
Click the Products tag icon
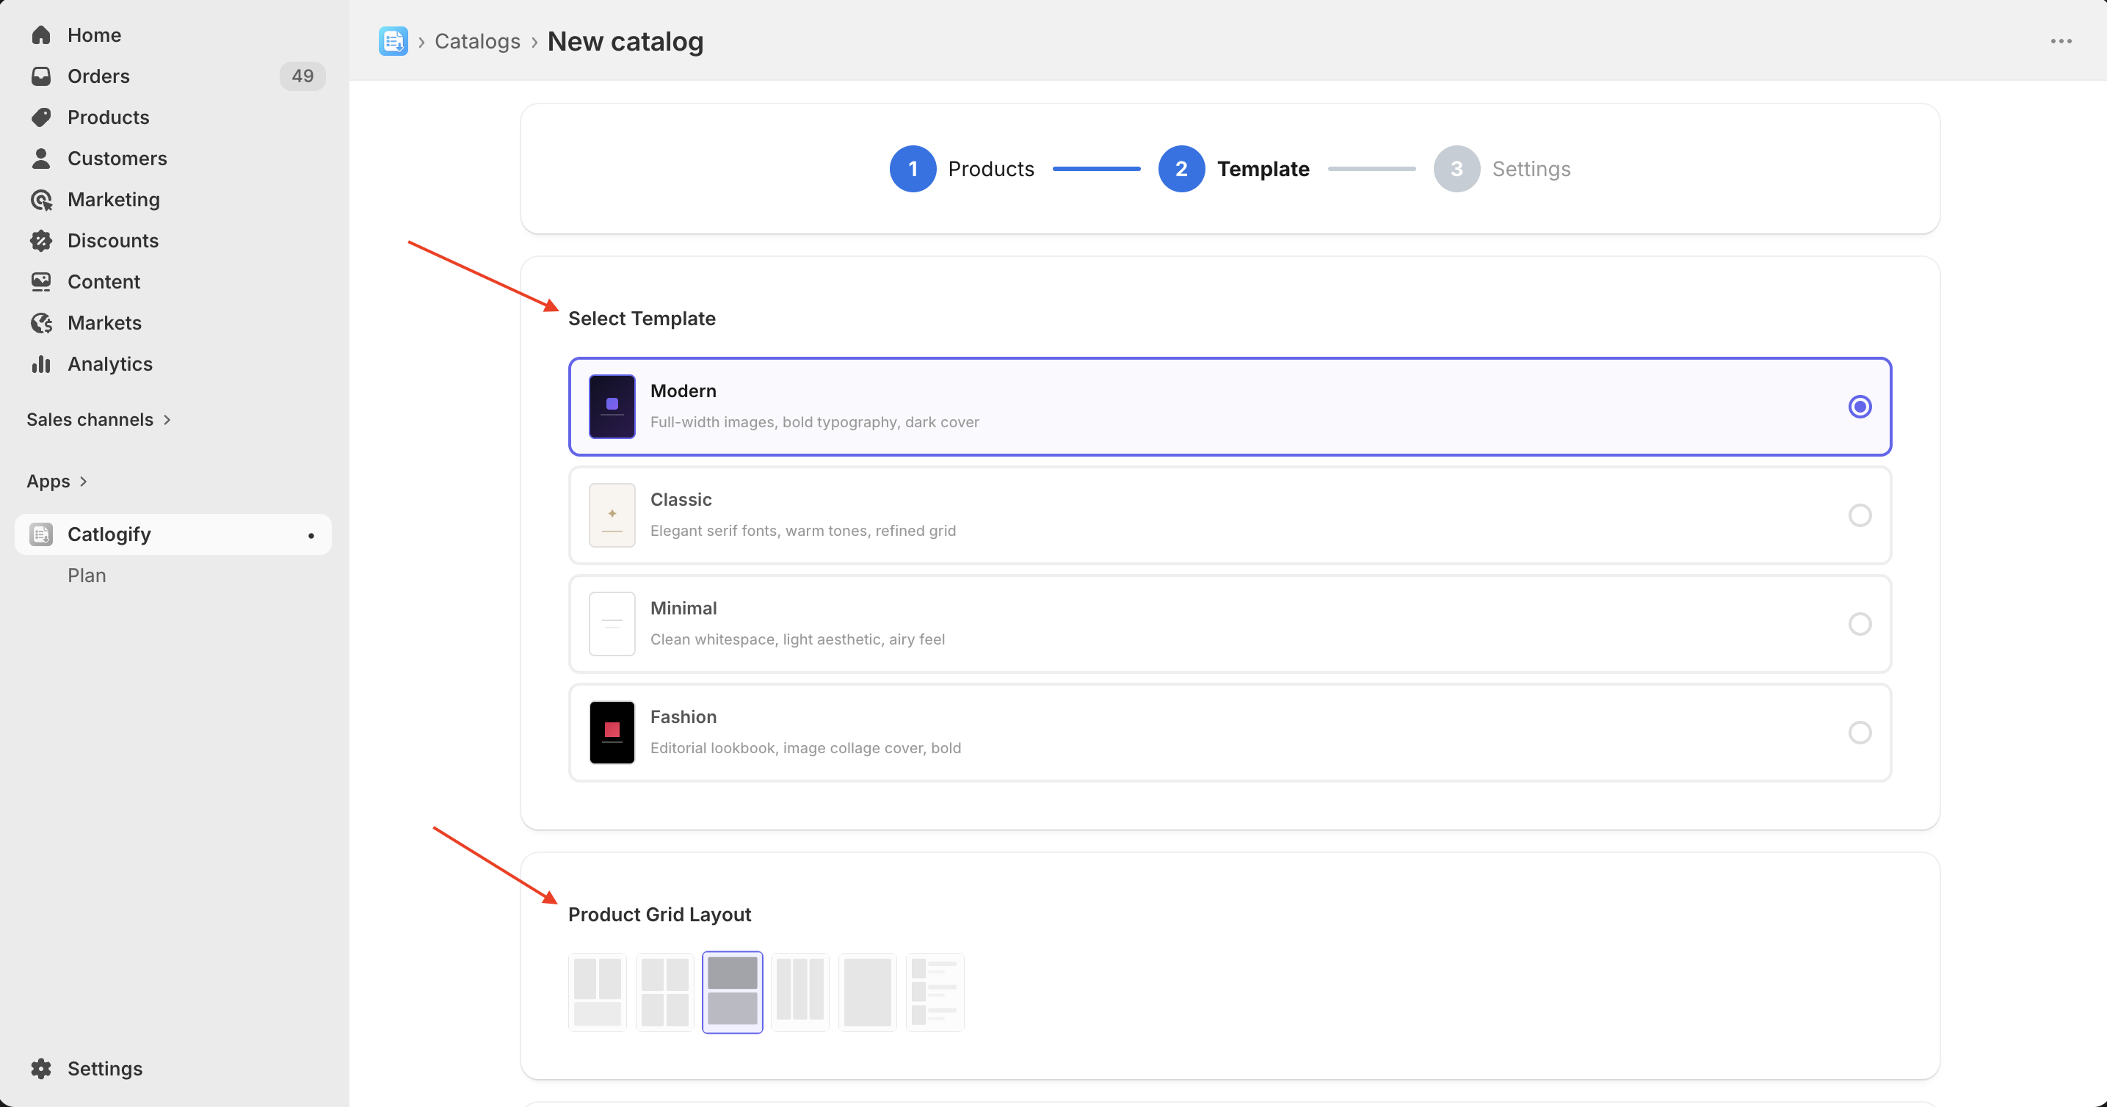41,117
